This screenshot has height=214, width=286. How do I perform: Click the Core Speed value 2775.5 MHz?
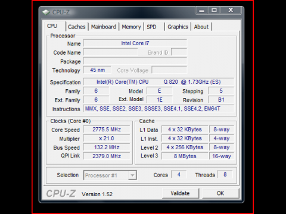pyautogui.click(x=107, y=130)
